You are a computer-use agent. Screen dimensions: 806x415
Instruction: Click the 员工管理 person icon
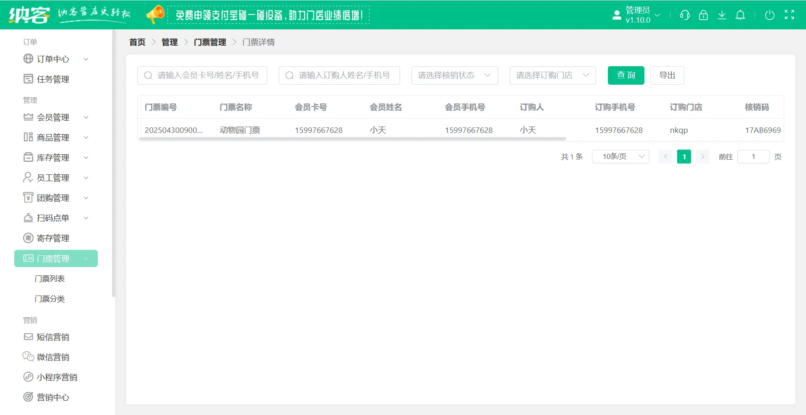pyautogui.click(x=28, y=177)
